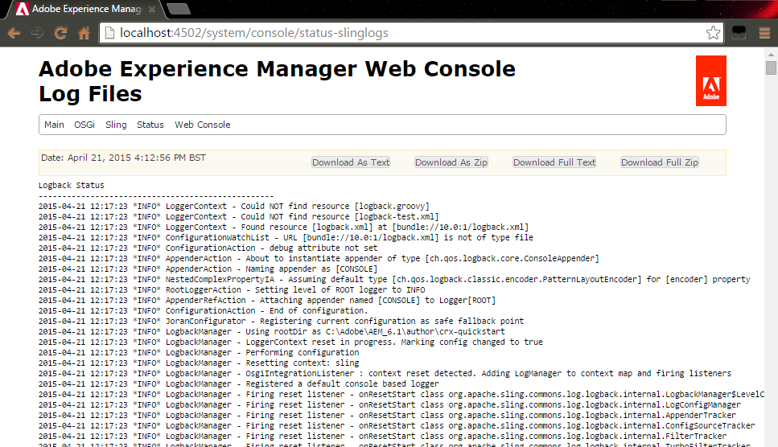Go back using the browser back arrow
This screenshot has height=447, width=778.
pos(14,33)
